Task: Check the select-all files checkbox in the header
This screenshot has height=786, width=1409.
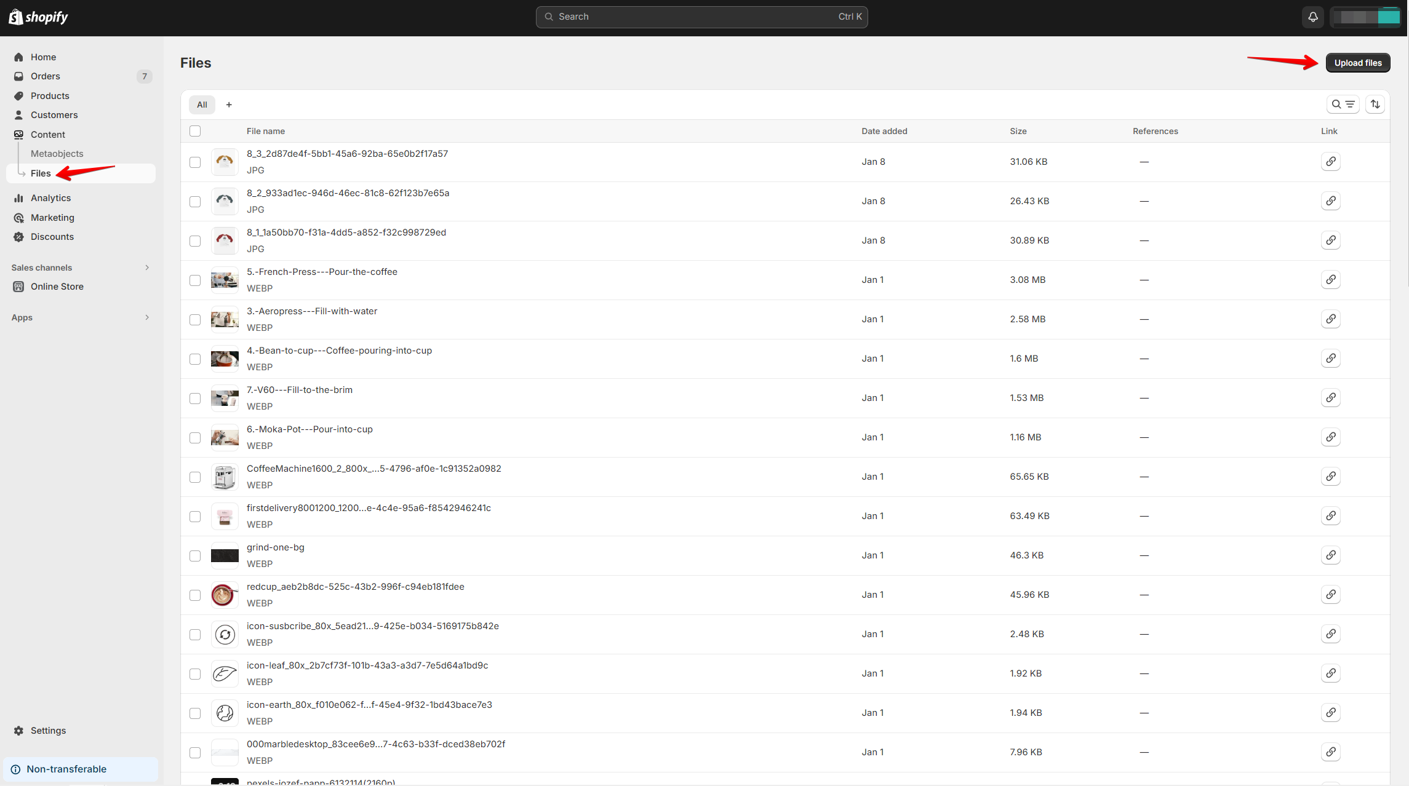Action: point(195,131)
